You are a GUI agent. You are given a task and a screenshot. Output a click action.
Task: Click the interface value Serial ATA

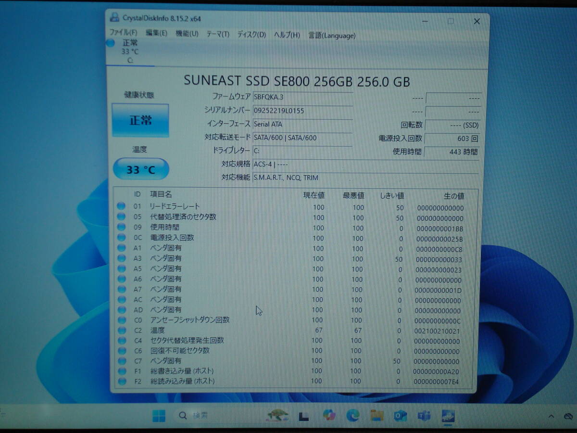pyautogui.click(x=302, y=124)
